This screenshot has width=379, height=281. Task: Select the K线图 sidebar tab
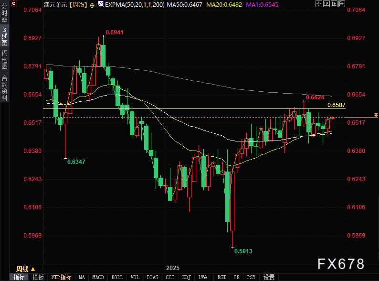[x=4, y=40]
